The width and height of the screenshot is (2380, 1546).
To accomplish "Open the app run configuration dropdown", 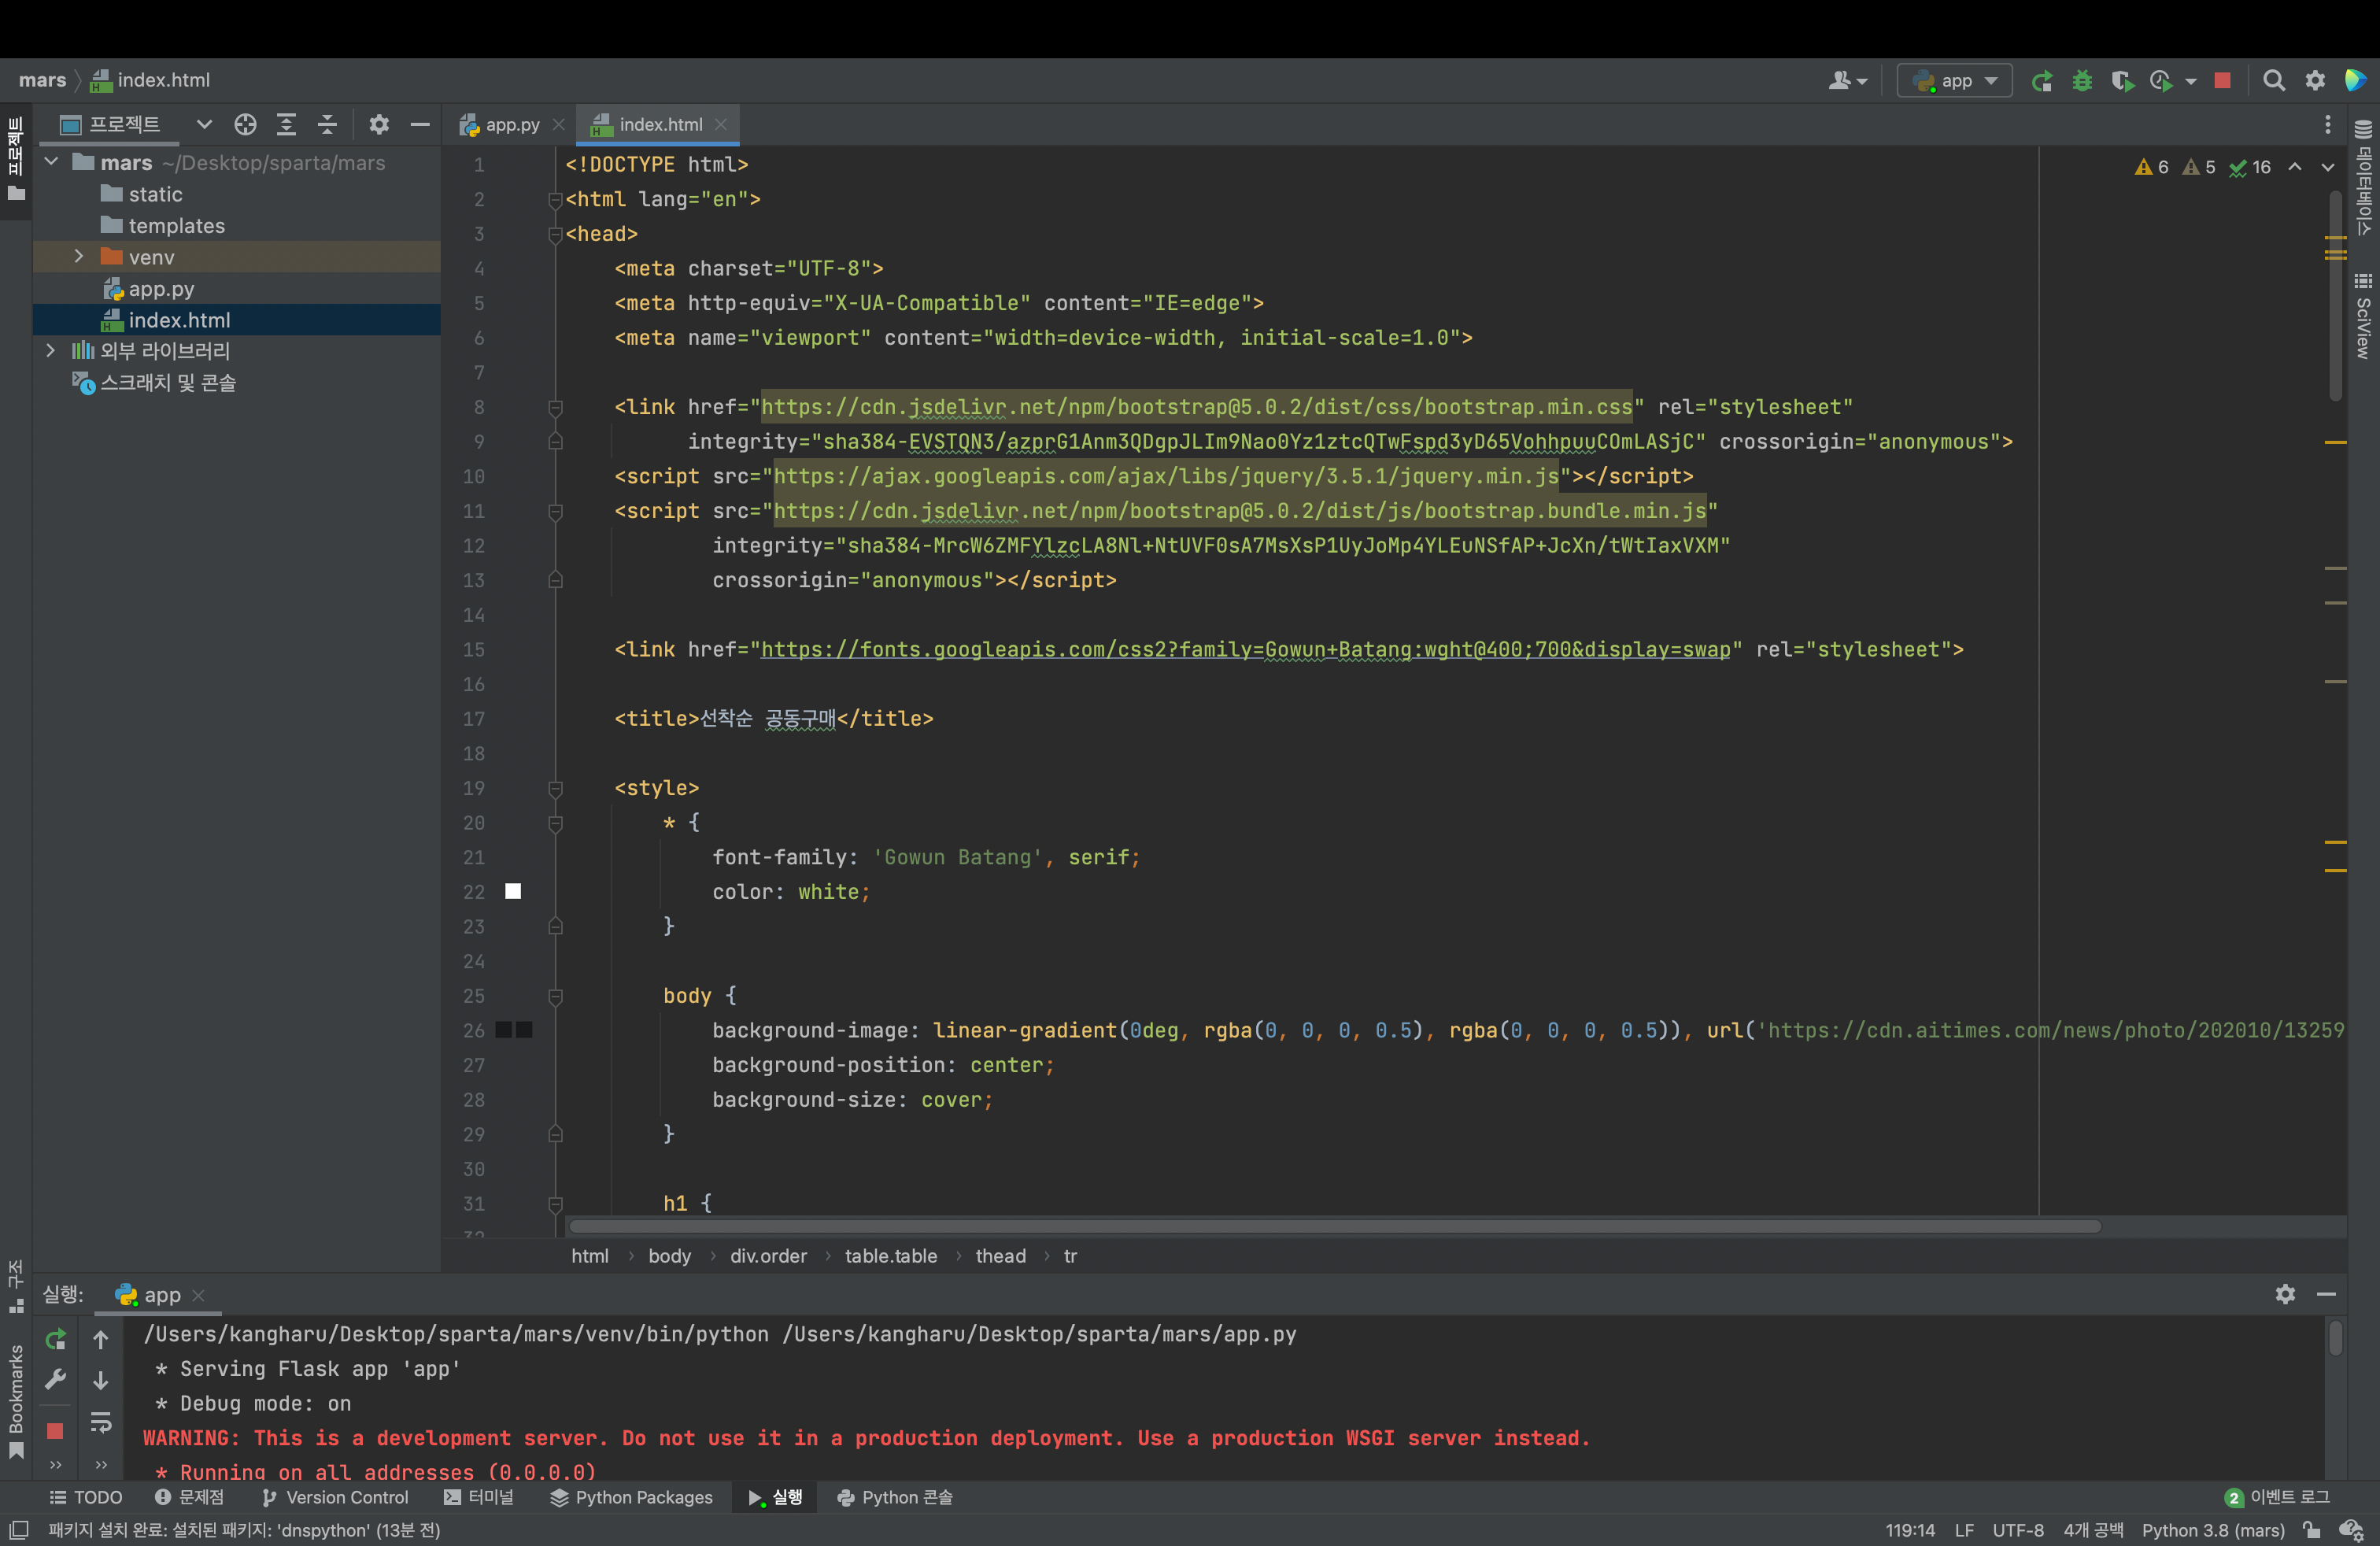I will coord(1955,81).
